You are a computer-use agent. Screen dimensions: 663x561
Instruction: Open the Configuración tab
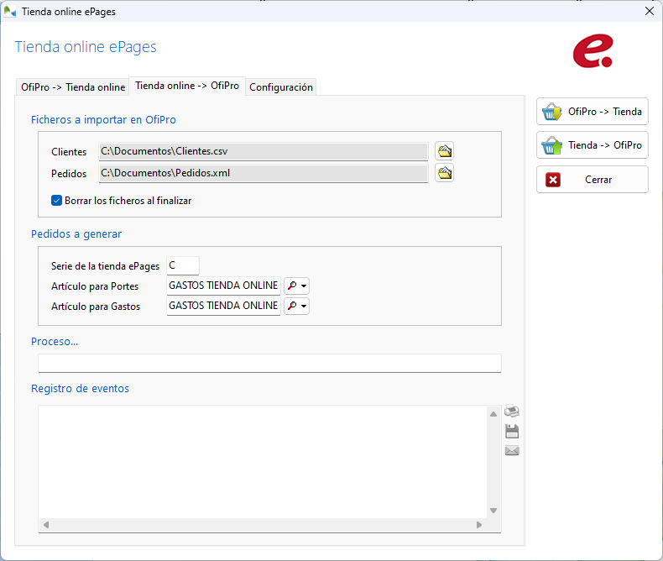point(281,87)
